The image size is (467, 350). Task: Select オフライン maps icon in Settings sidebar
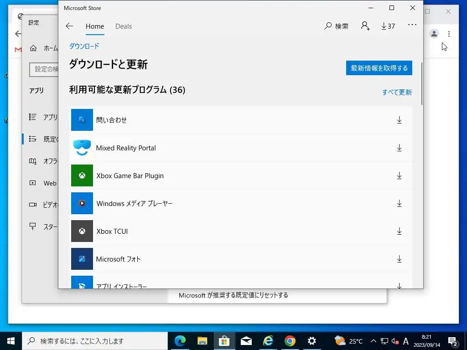33,161
